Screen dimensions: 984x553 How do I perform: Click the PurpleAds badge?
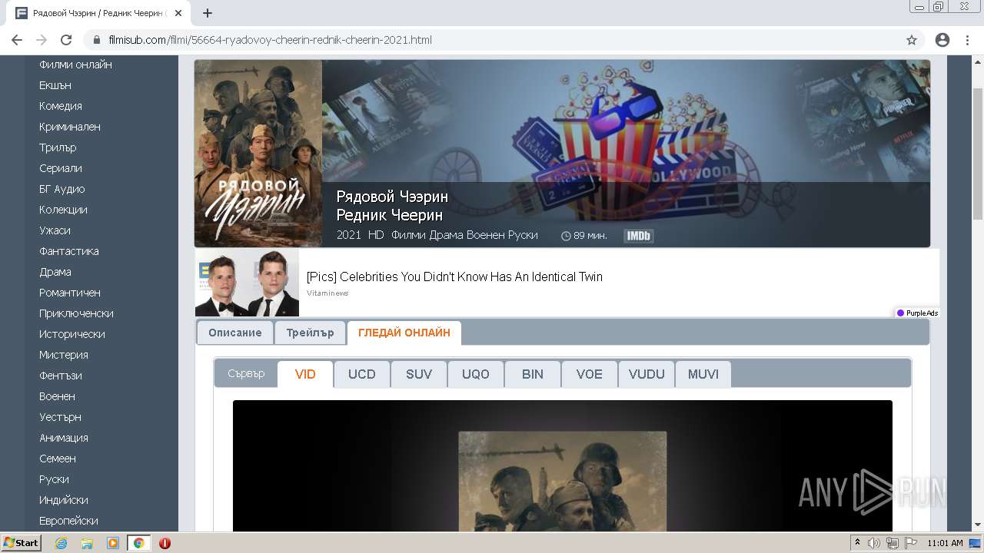[917, 313]
